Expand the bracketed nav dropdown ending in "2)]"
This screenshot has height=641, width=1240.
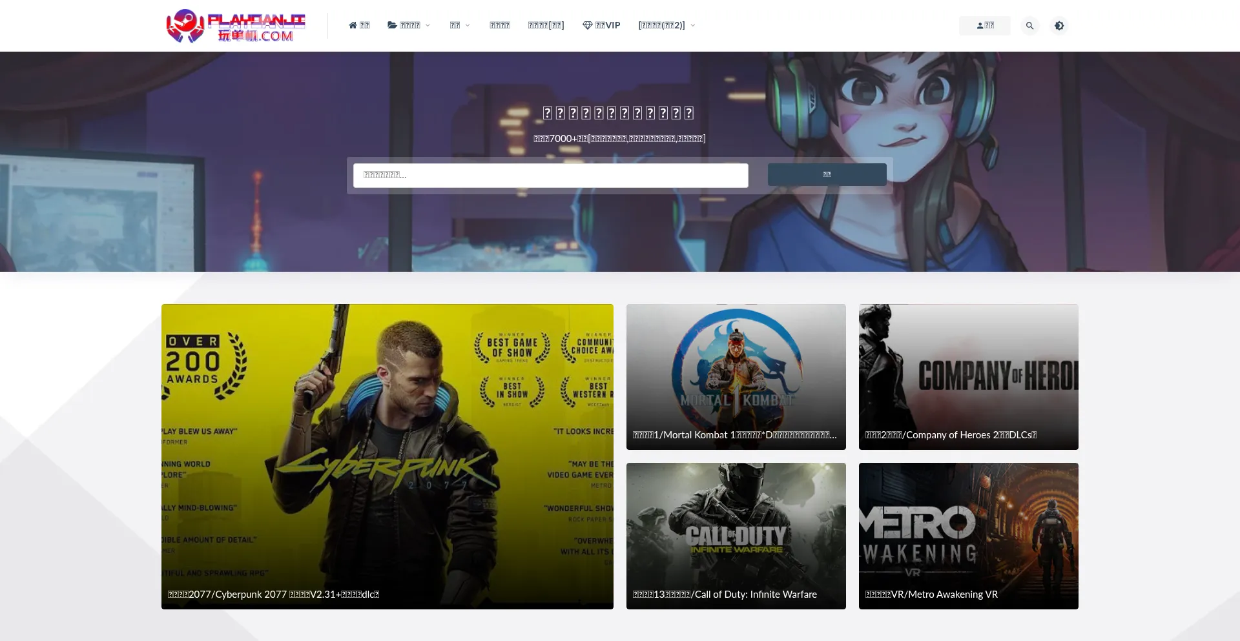coord(666,25)
